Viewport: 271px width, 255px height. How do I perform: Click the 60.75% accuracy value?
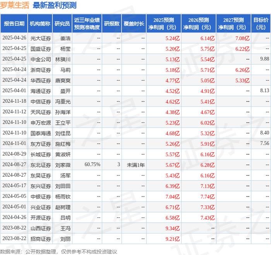[x=92, y=164]
